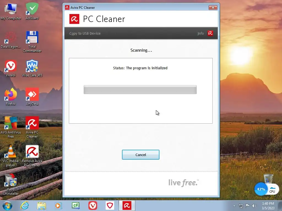Open Windows Media Player from the taskbar
This screenshot has height=211, width=282.
pos(58,206)
